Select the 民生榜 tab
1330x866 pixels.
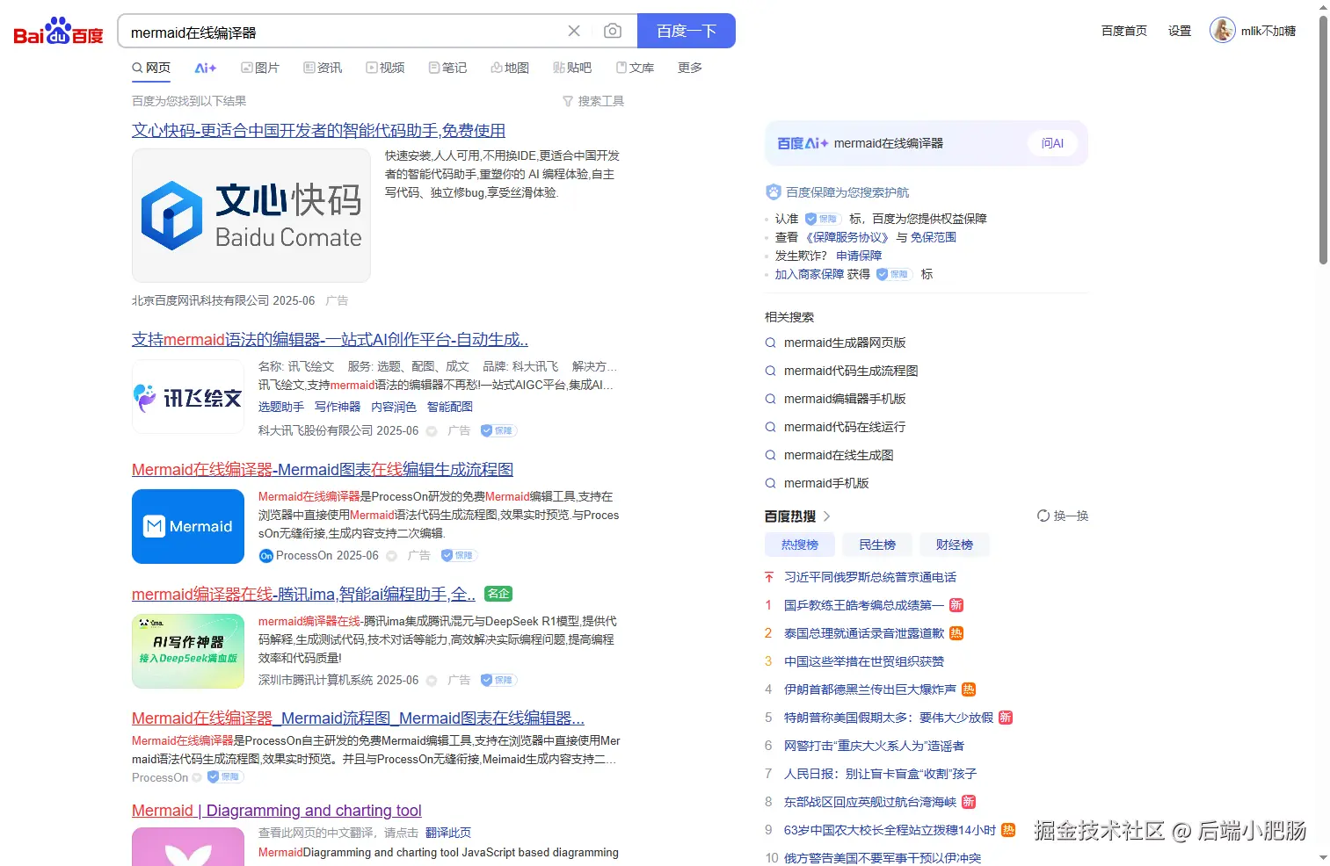point(877,545)
